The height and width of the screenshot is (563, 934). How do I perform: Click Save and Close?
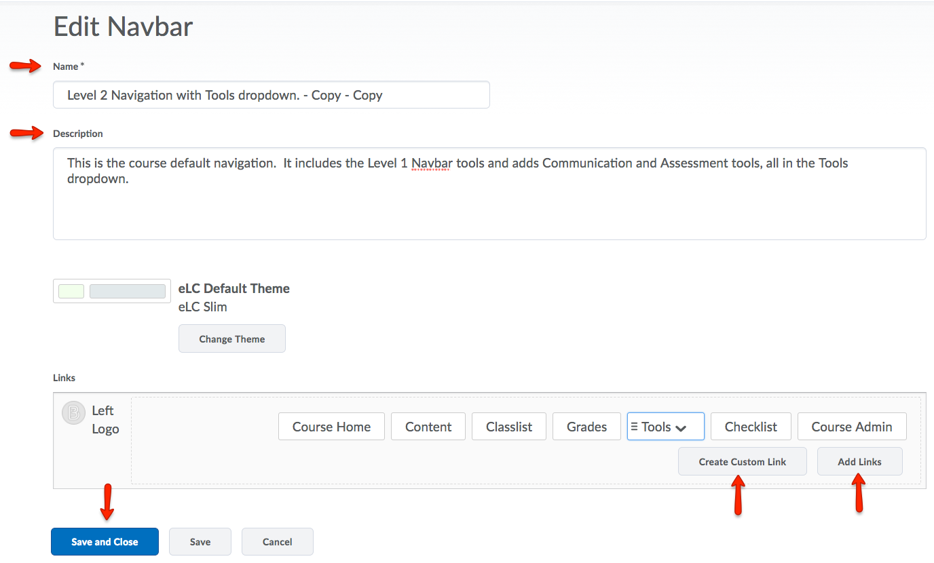click(105, 542)
